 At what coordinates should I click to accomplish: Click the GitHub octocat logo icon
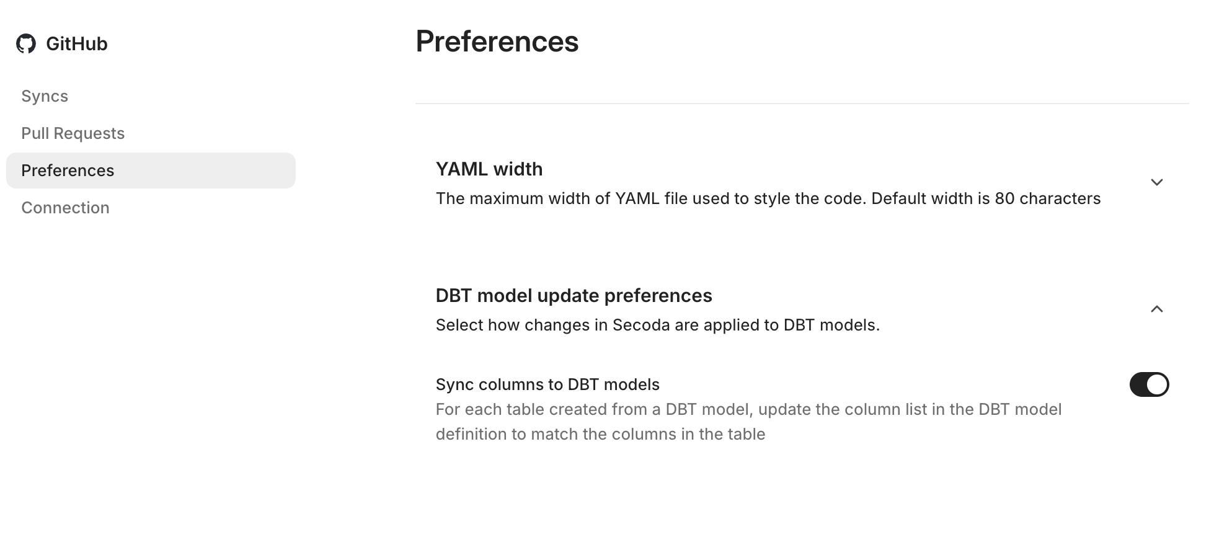point(26,44)
